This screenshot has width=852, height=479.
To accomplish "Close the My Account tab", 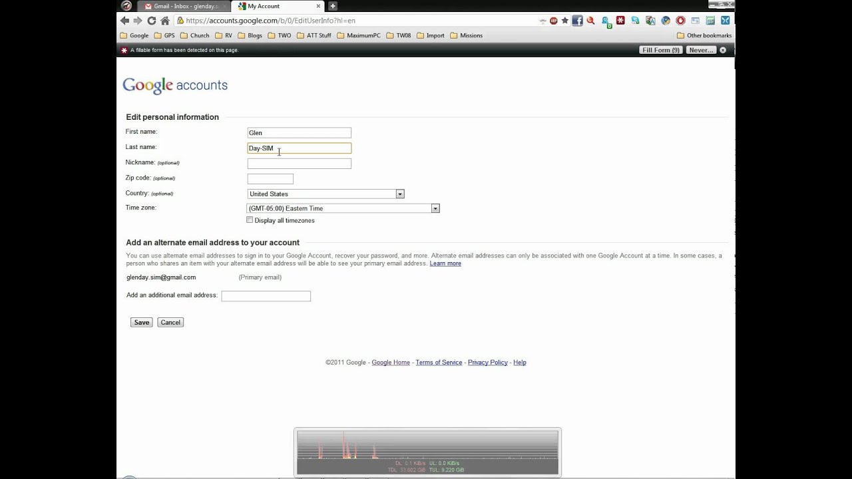I will (x=318, y=6).
